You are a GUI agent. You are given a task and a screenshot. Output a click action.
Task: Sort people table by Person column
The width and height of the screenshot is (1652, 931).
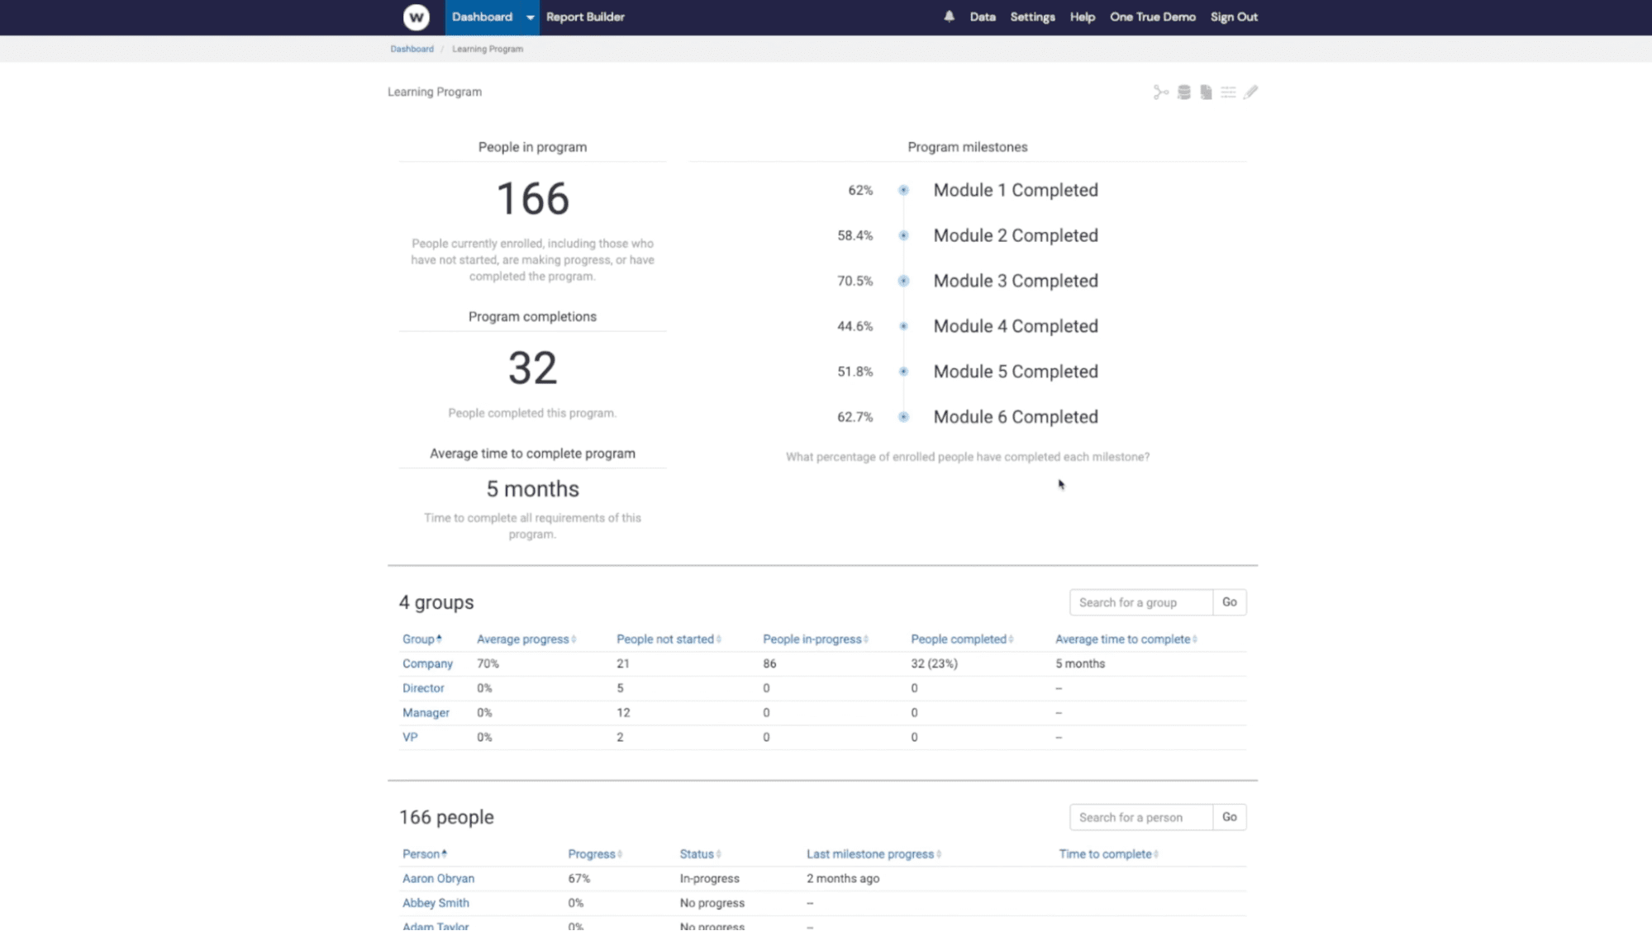tap(425, 854)
